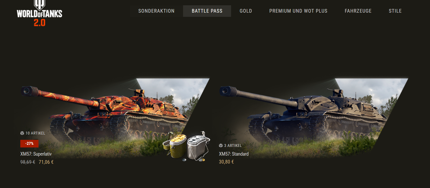Open the Stile tab
Viewport: 430px width, 188px height.
[395, 11]
